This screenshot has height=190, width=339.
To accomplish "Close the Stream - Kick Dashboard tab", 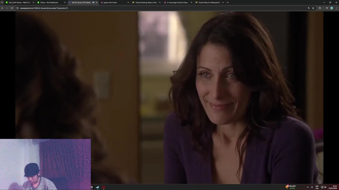I will (65, 2).
